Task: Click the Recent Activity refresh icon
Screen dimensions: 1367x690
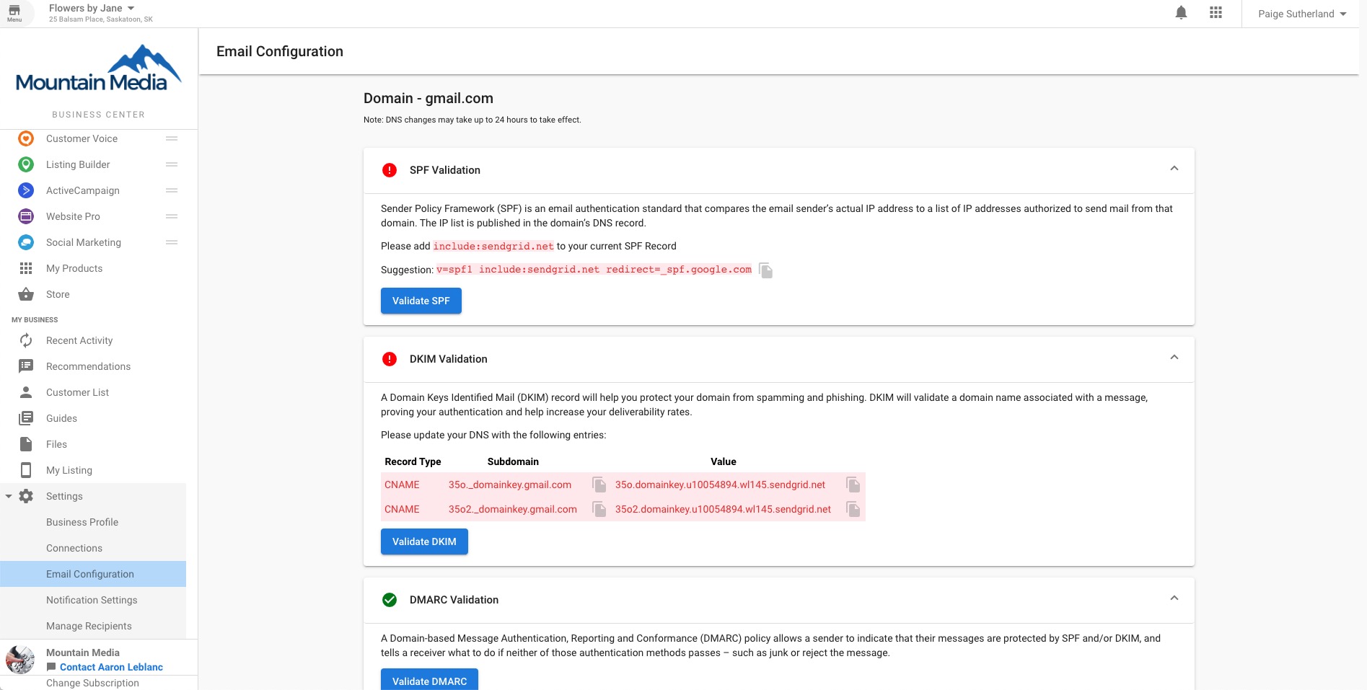Action: pos(26,340)
